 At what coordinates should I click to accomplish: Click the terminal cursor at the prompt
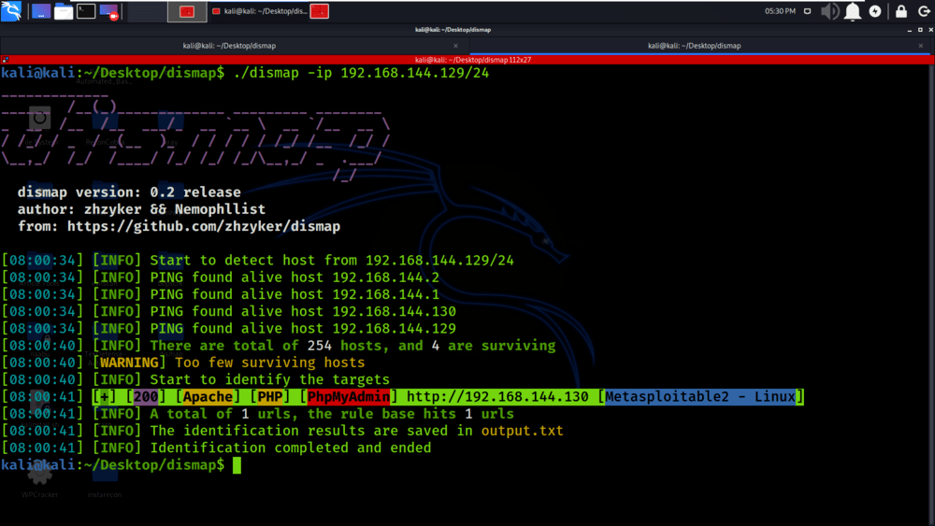click(x=237, y=465)
